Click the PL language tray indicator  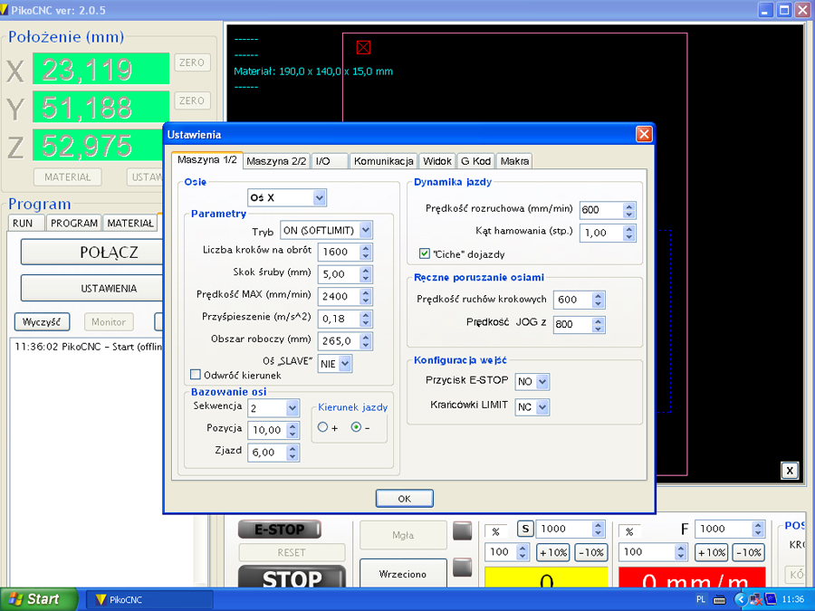pos(701,599)
